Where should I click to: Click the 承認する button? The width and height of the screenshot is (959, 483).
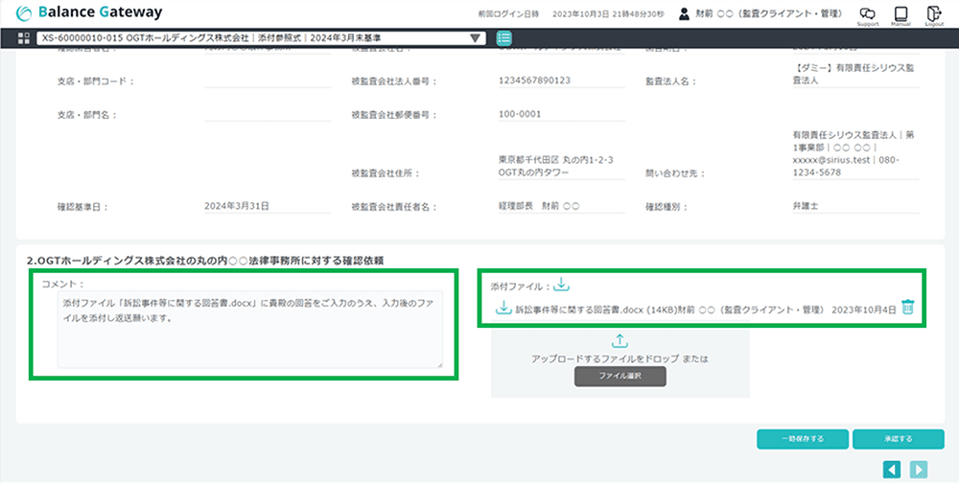[891, 439]
